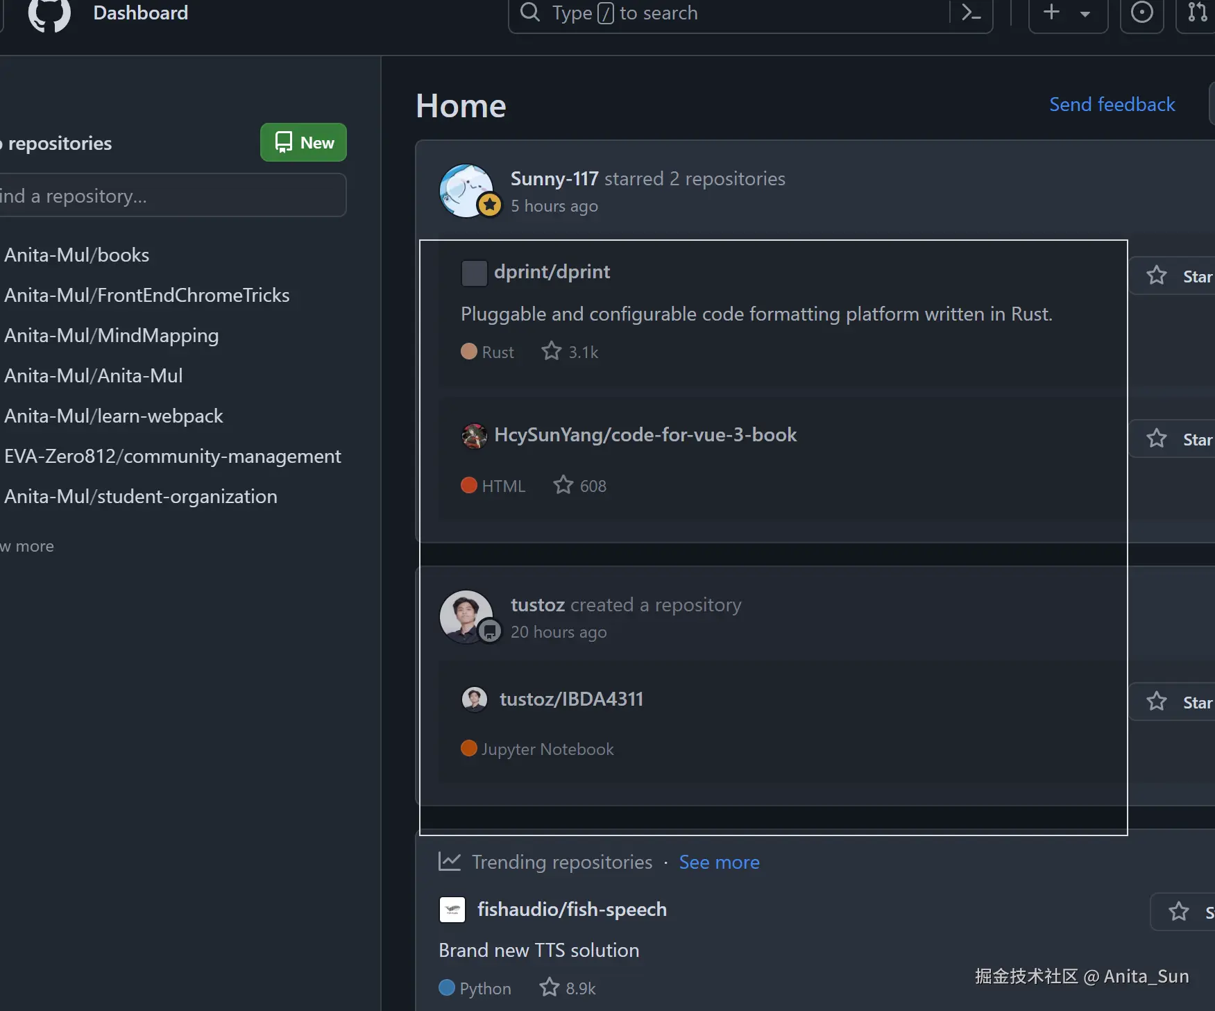Click the Dashboard header title
Image resolution: width=1215 pixels, height=1011 pixels.
click(x=141, y=12)
